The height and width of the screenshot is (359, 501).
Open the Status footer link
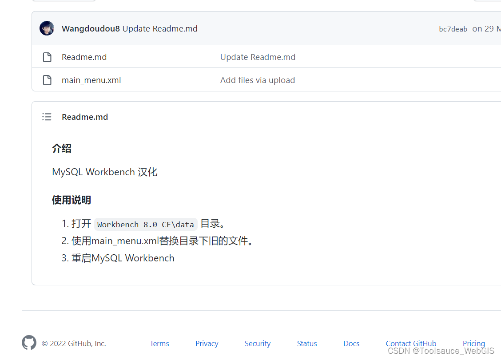coord(307,343)
